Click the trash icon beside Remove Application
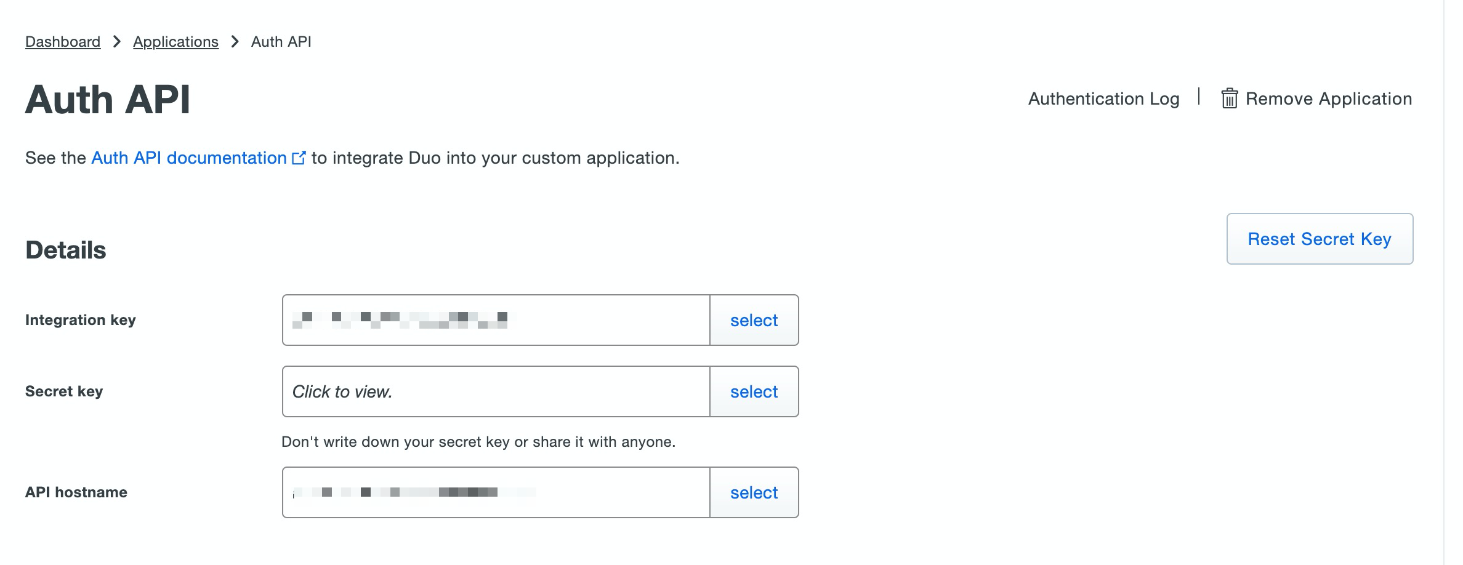The height and width of the screenshot is (565, 1463). coord(1229,98)
